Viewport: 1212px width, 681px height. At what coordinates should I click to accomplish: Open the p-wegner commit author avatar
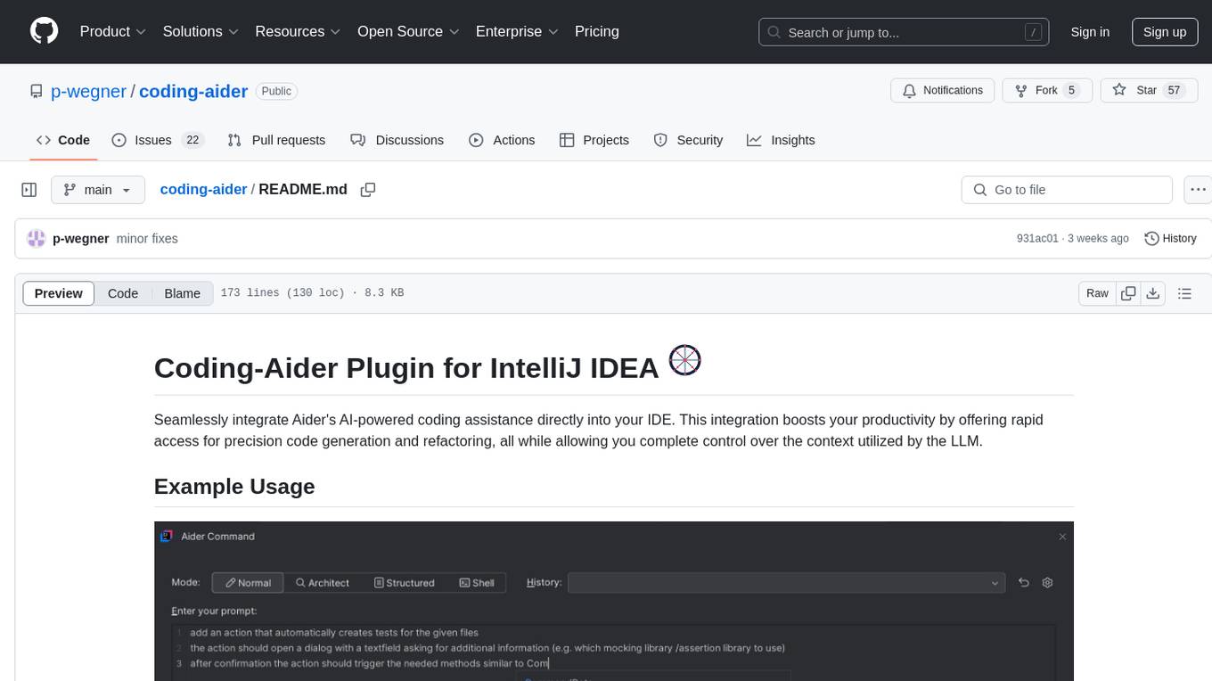coord(37,239)
